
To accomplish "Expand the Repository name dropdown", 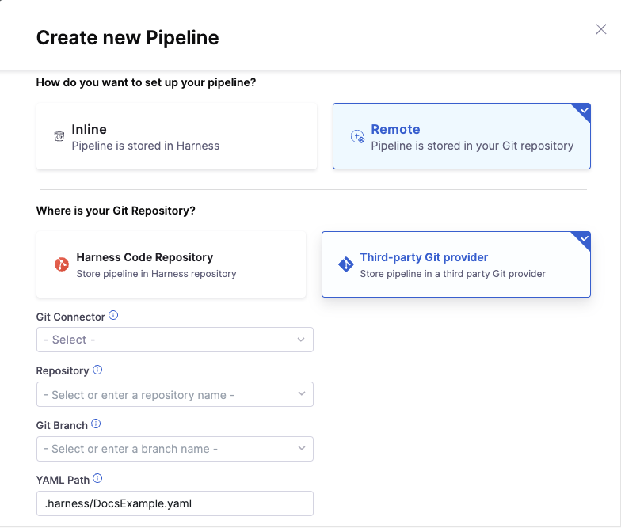I will pyautogui.click(x=174, y=394).
